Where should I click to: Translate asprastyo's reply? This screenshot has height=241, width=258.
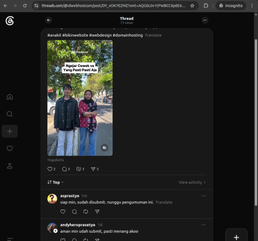[164, 202]
